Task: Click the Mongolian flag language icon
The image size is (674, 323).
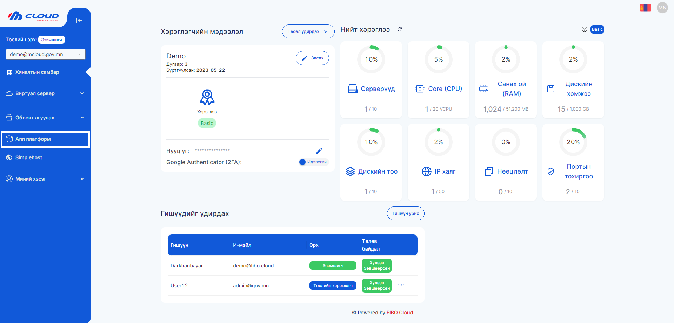Action: [645, 7]
